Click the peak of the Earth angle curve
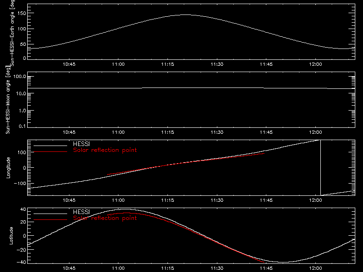 click(x=185, y=15)
